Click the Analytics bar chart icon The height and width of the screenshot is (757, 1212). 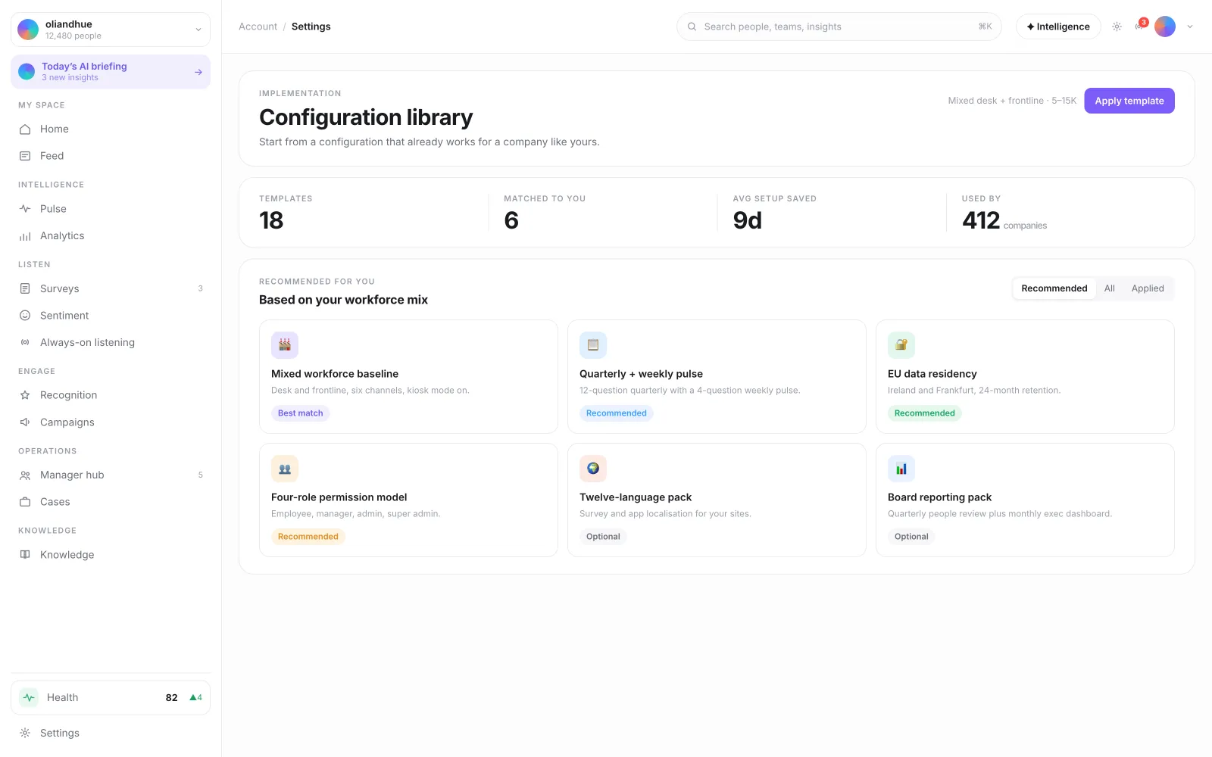click(x=25, y=236)
